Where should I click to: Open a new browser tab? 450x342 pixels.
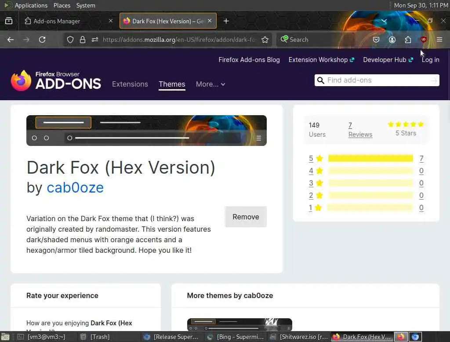point(226,21)
